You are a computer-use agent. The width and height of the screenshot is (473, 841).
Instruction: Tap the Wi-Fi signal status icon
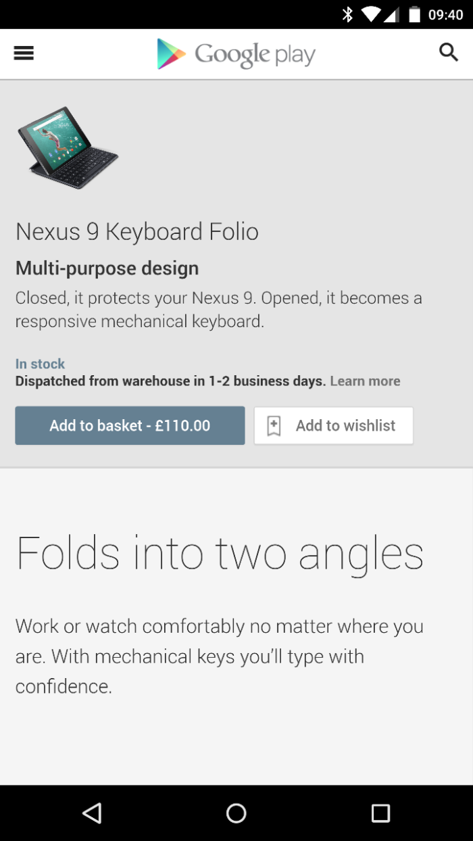click(371, 14)
